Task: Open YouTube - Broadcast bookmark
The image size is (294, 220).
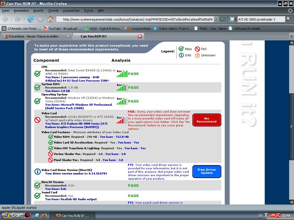Action: (62, 29)
